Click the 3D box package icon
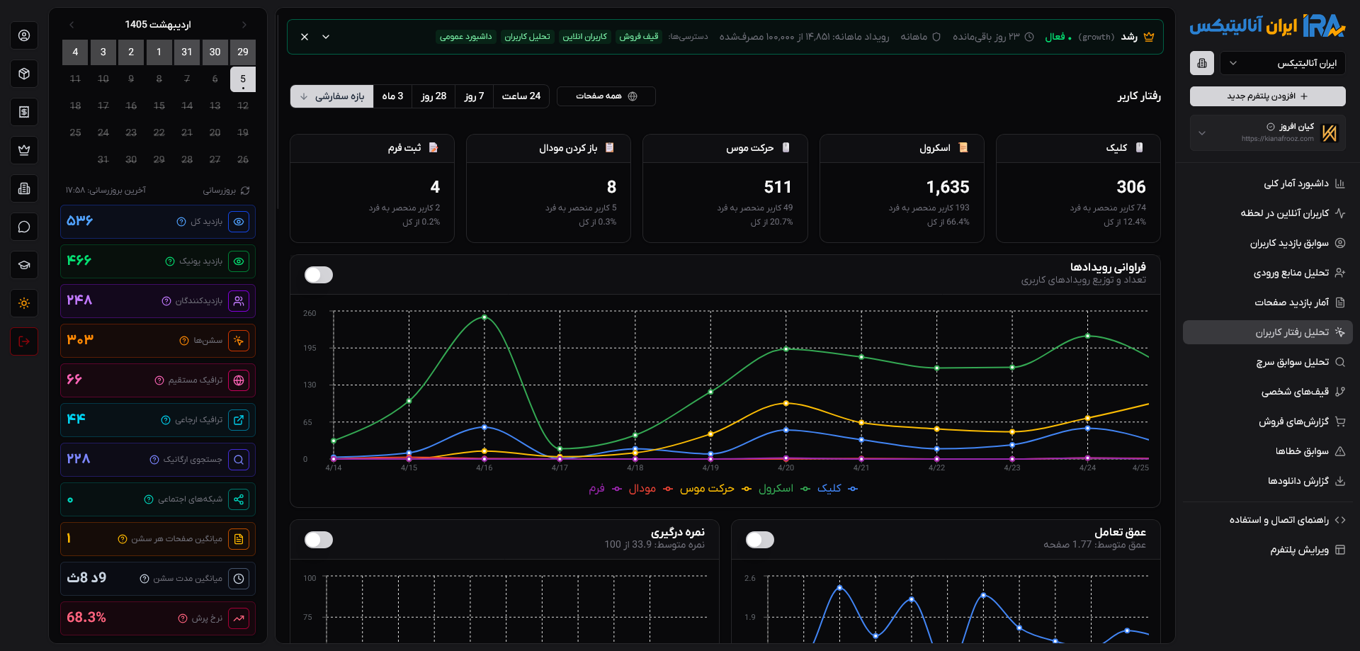Image resolution: width=1360 pixels, height=651 pixels. tap(24, 74)
